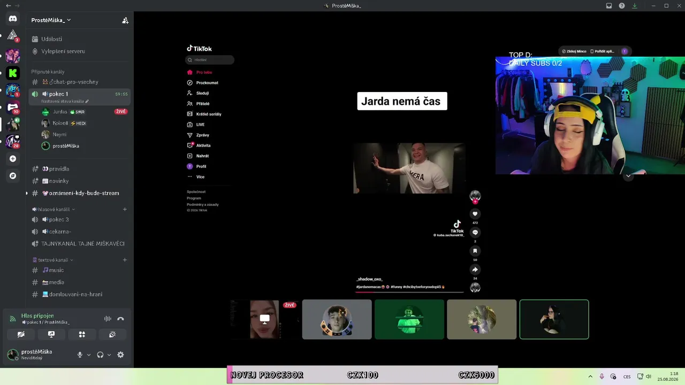Click the Discord update download icon
This screenshot has height=385, width=685.
(635, 6)
